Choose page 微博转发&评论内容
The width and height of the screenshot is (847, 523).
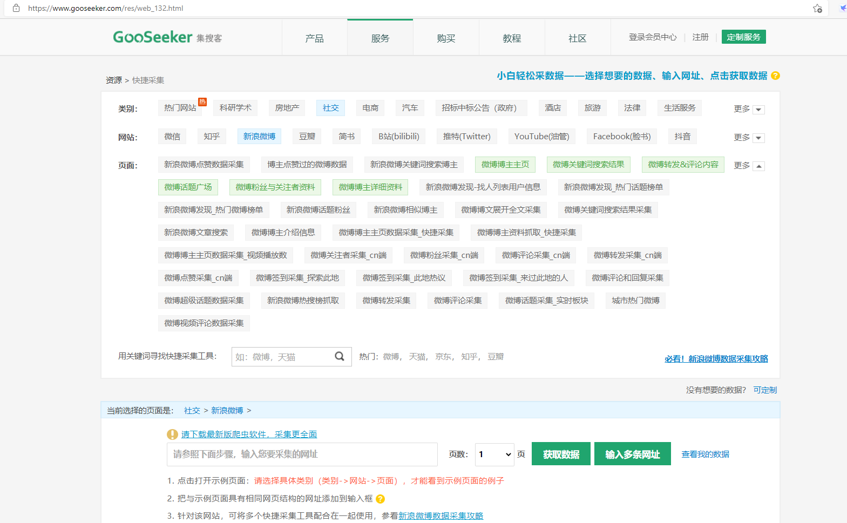683,165
